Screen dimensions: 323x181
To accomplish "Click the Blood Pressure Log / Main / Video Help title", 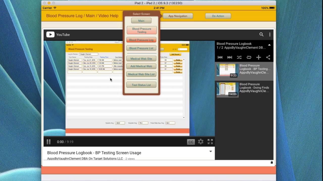I will [x=82, y=16].
